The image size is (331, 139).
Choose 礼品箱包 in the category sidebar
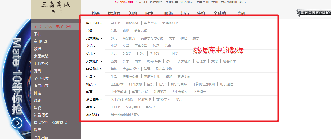(41, 115)
